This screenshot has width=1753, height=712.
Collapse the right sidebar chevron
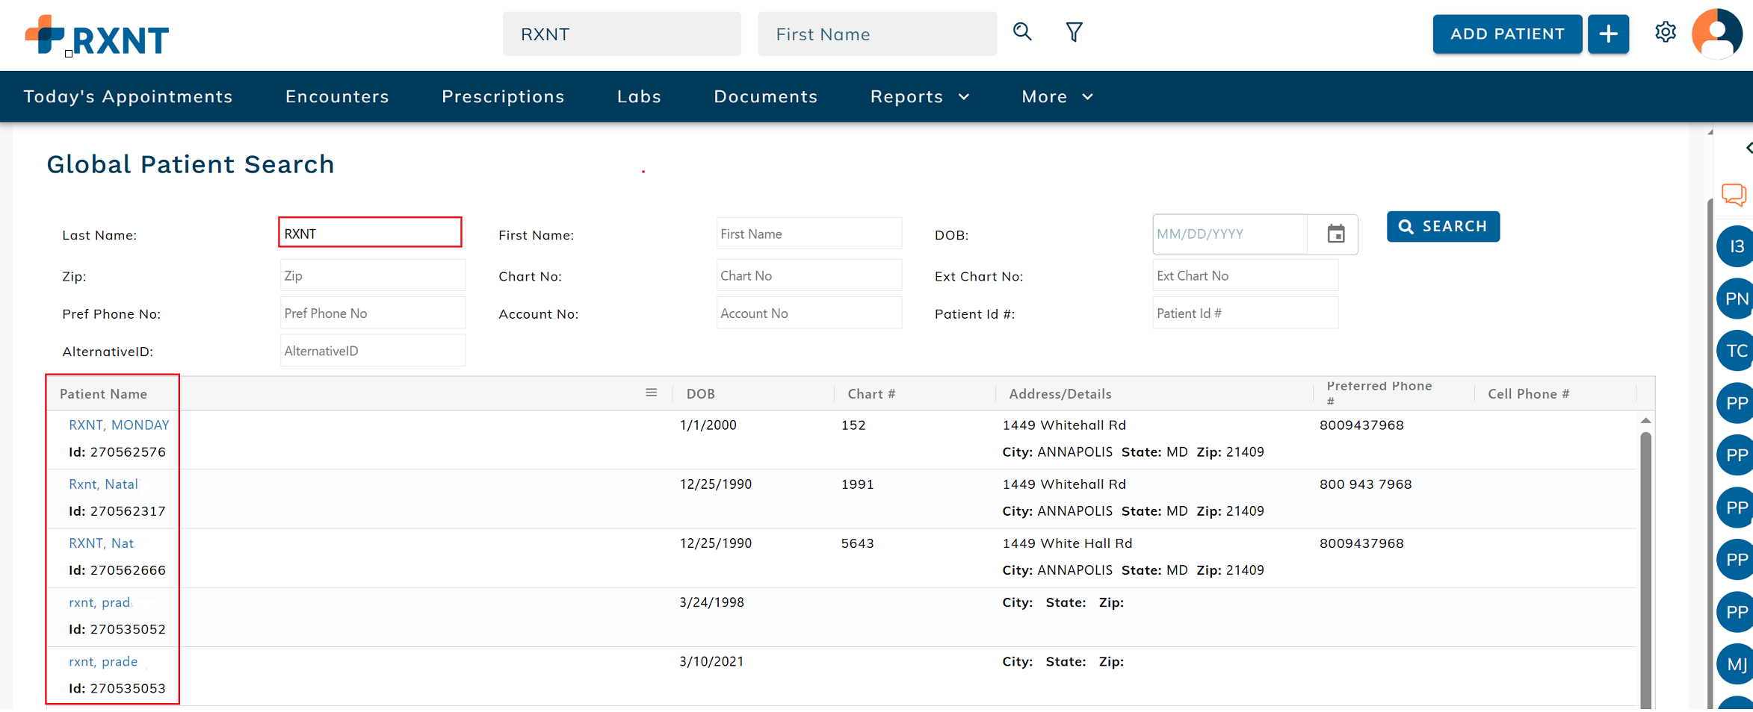click(x=1748, y=148)
